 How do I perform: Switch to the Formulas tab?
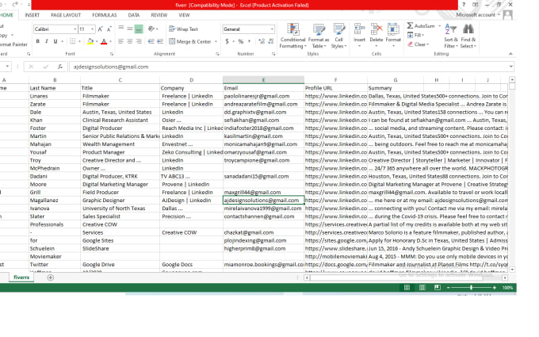pyautogui.click(x=105, y=15)
